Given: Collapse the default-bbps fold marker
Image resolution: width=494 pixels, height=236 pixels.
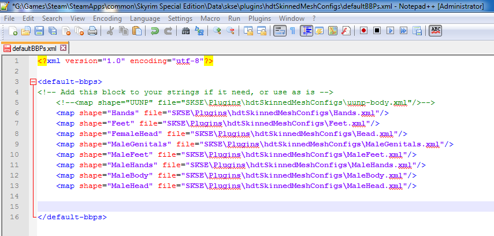Looking at the screenshot, I should 33,82.
